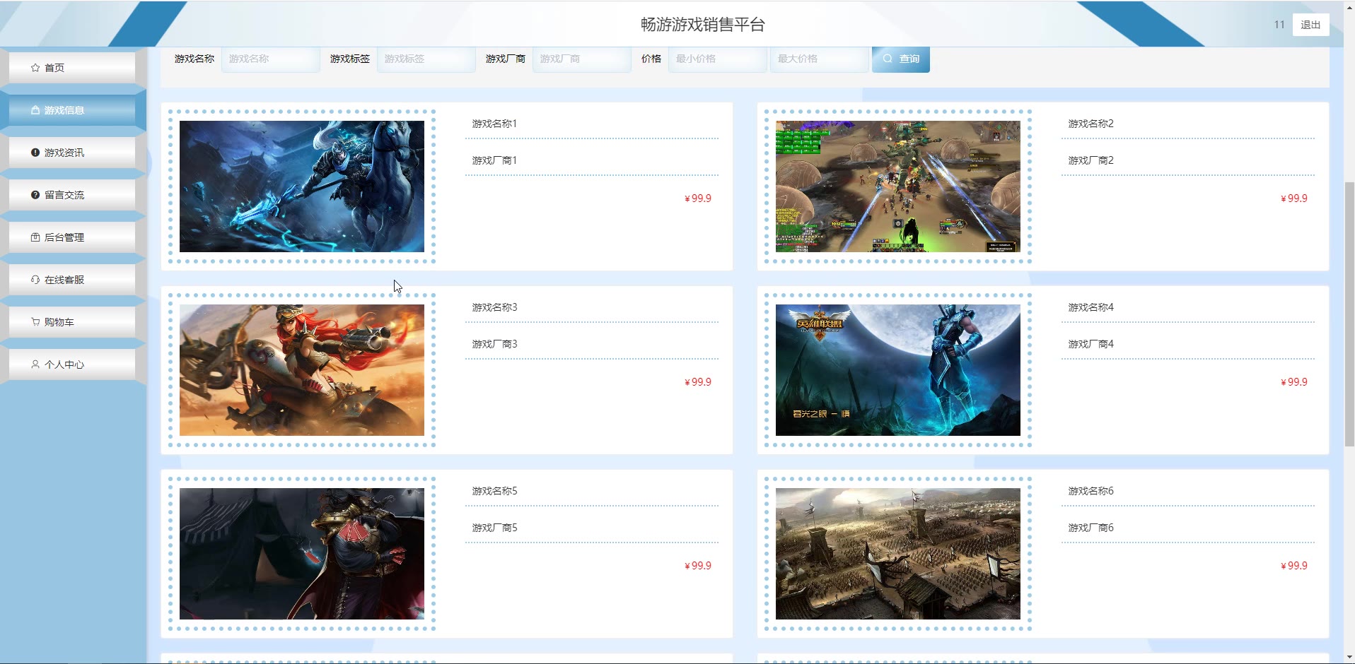Click the 游戏名称1 title
This screenshot has width=1355, height=664.
(x=494, y=124)
